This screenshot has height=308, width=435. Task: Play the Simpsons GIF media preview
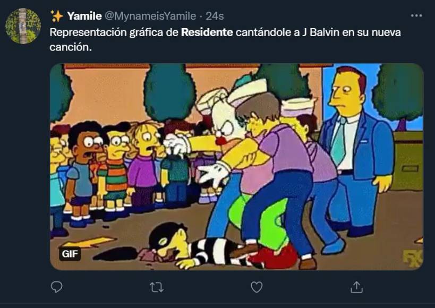click(x=236, y=167)
